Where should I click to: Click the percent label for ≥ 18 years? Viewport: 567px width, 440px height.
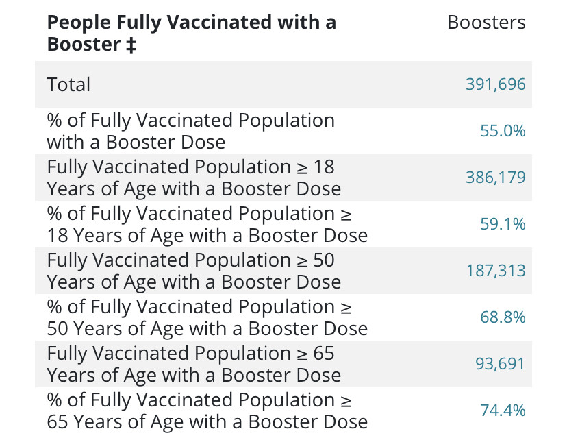pos(207,224)
